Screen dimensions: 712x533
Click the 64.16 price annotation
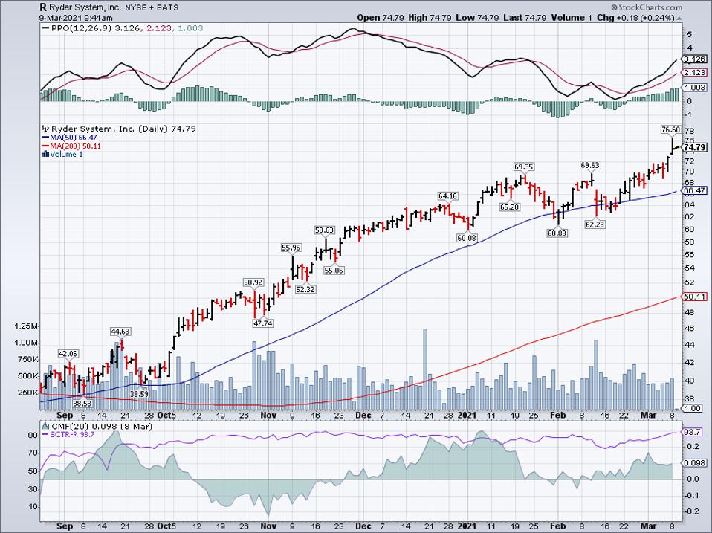[447, 196]
